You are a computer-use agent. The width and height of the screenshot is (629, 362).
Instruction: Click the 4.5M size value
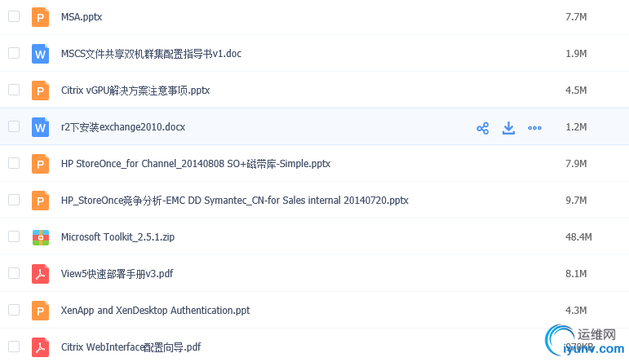pos(576,90)
